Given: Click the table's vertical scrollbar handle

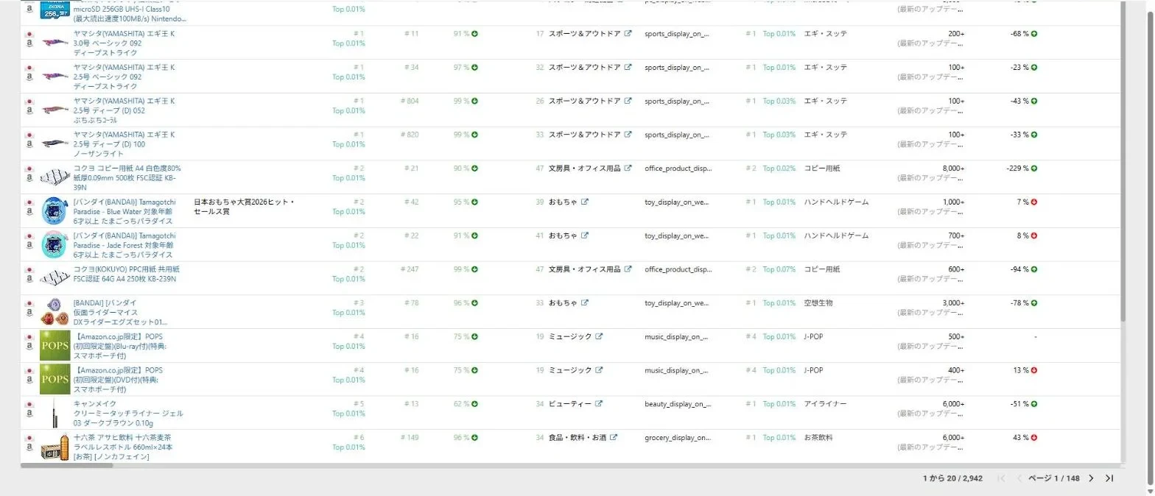Looking at the screenshot, I should coord(1123,160).
